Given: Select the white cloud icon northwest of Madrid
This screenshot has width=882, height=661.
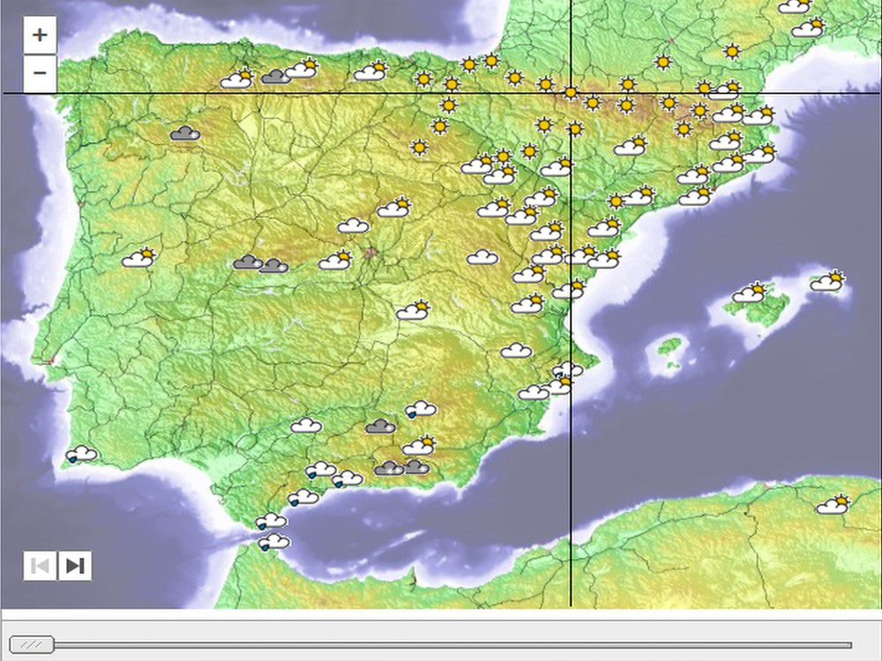Looking at the screenshot, I should click(354, 226).
